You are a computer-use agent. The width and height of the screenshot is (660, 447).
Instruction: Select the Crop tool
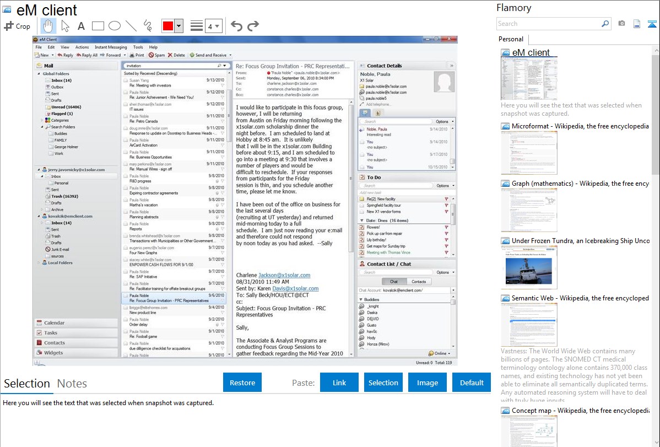[17, 26]
